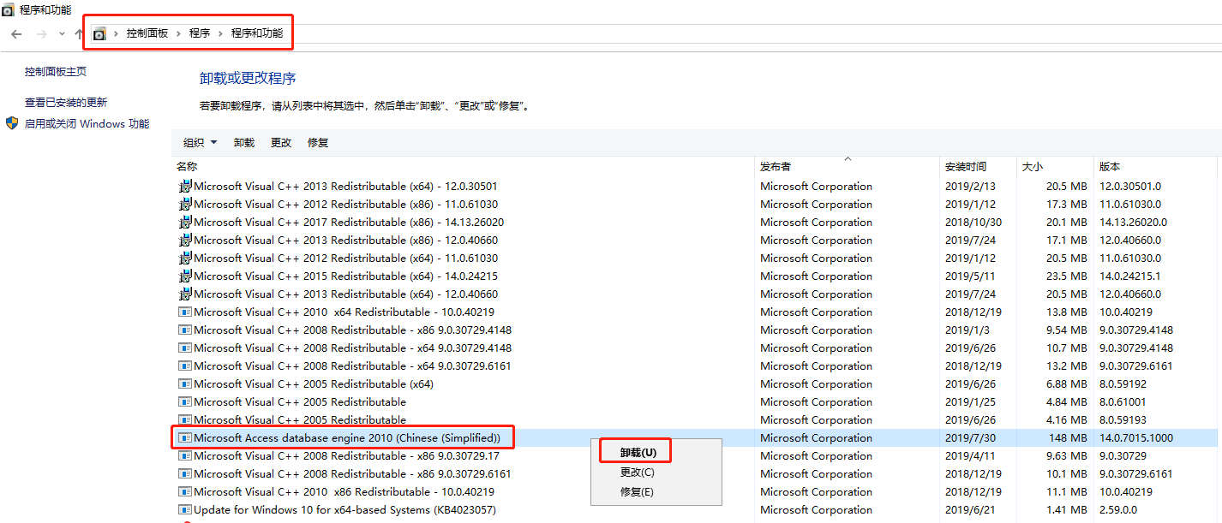The image size is (1222, 523).
Task: Click icon of Visual C++ 2008 x86 9.0.30729.4148
Action: [x=184, y=330]
